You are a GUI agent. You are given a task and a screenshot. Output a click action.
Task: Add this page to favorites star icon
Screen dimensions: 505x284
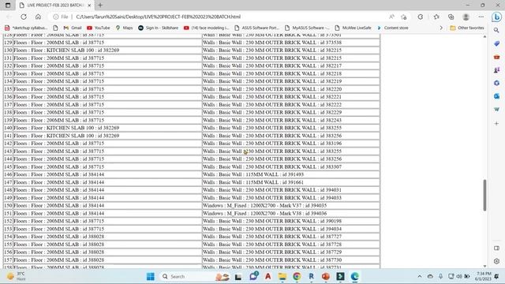point(404,17)
